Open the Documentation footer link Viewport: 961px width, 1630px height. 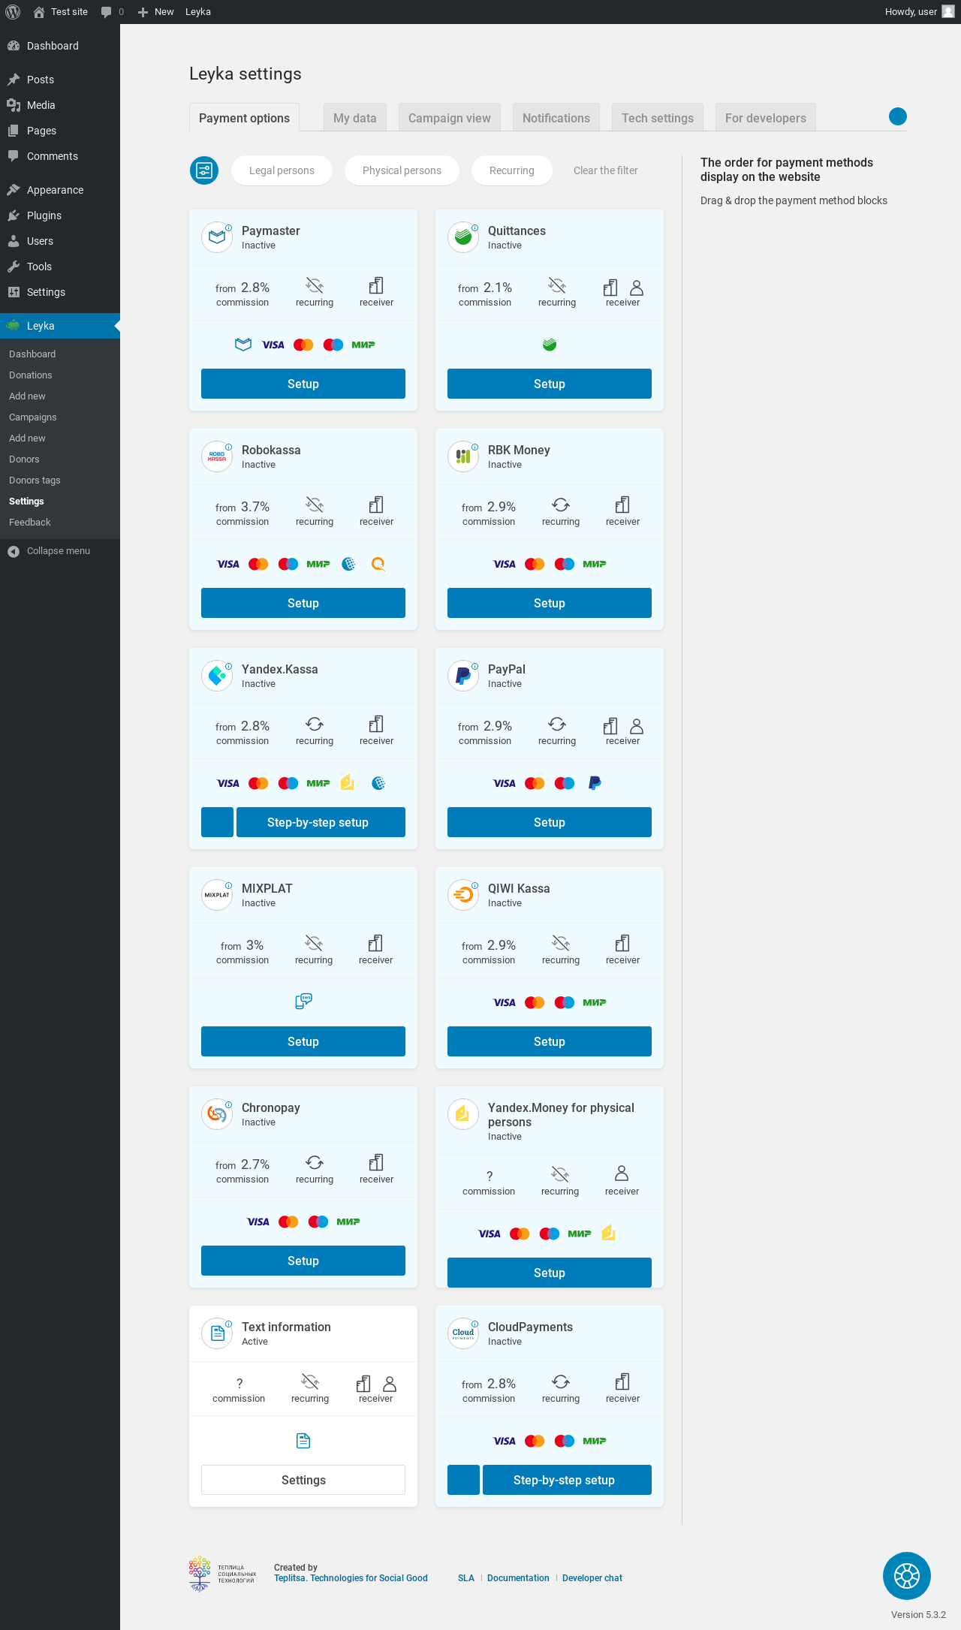pos(518,1578)
